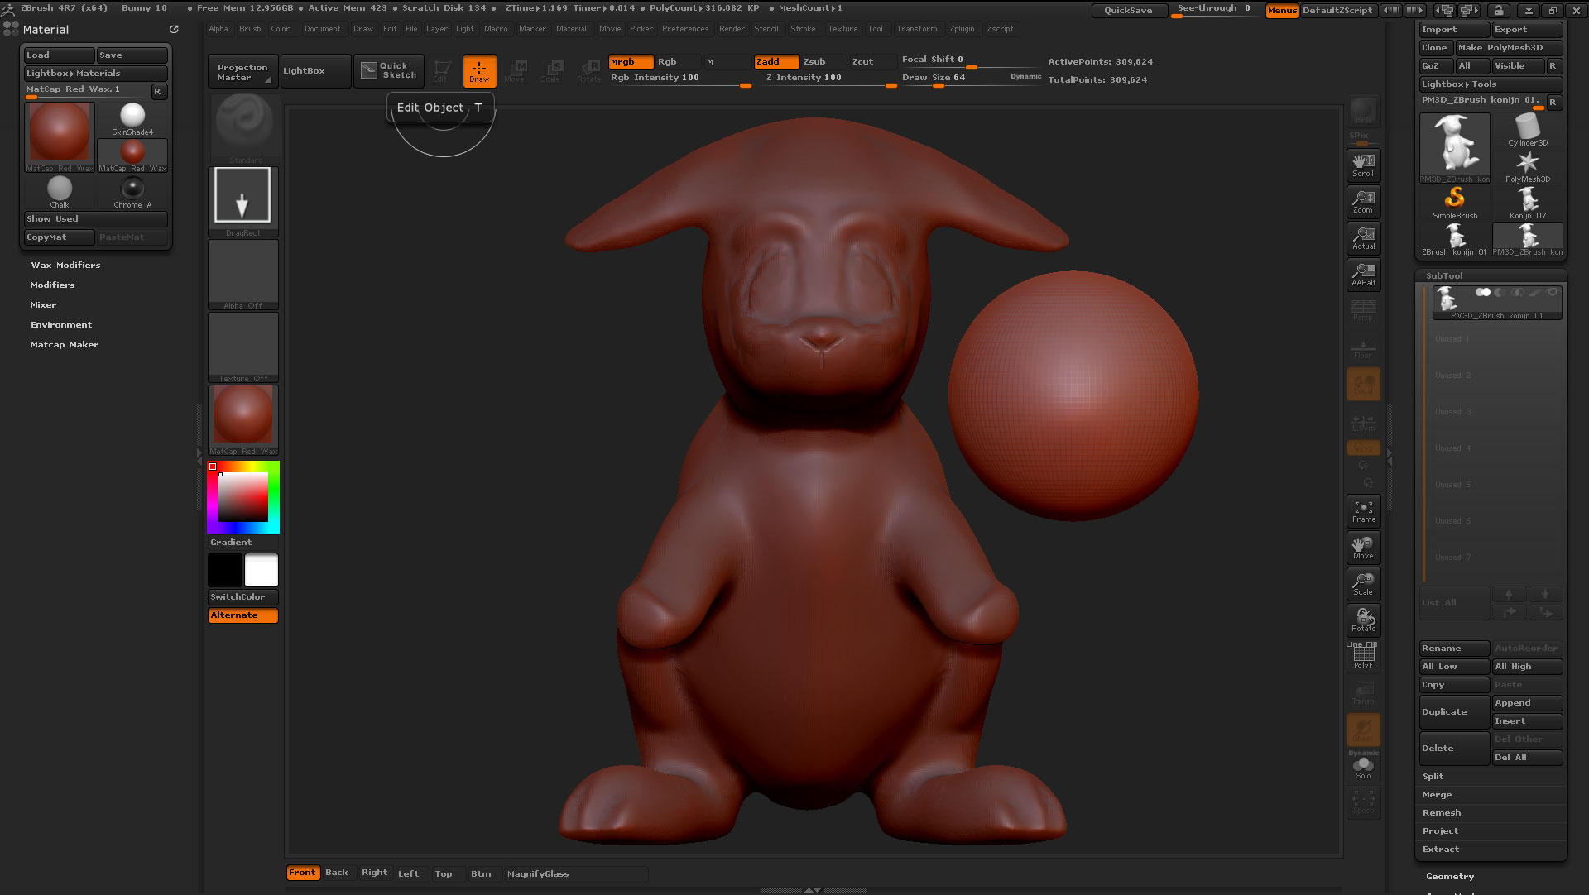Screen dimensions: 1589x895
Task: Click the AAHalf icon
Action: (x=1363, y=275)
